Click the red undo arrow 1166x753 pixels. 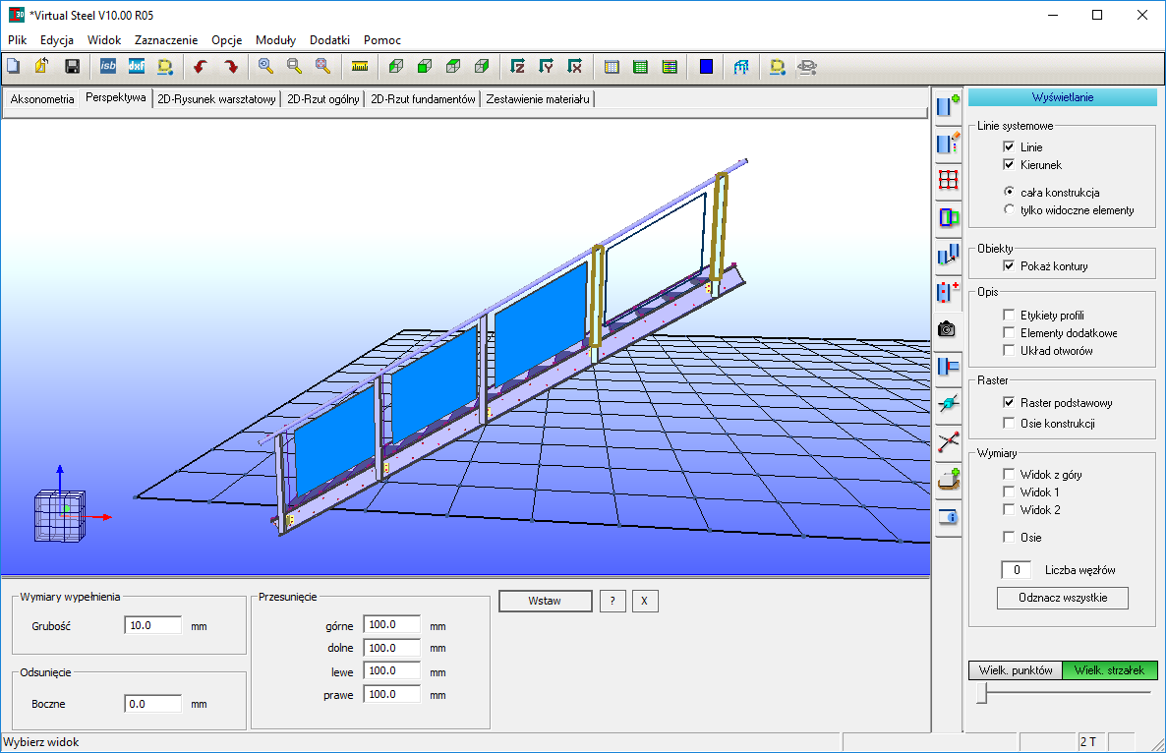(x=202, y=67)
